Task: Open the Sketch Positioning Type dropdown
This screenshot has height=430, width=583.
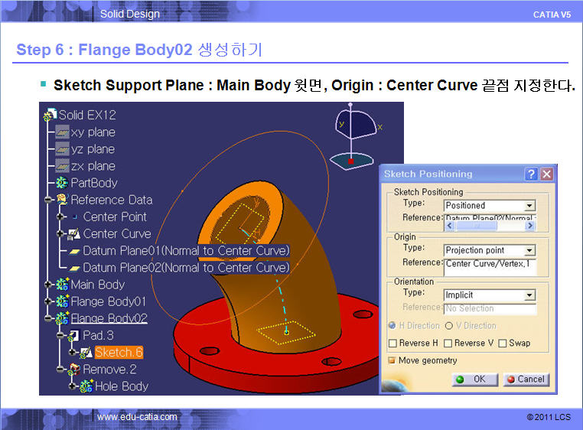Action: coord(529,206)
